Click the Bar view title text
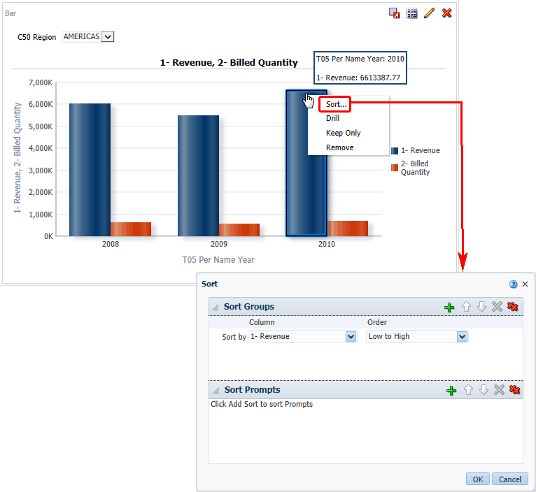The height and width of the screenshot is (492, 536). pos(10,13)
